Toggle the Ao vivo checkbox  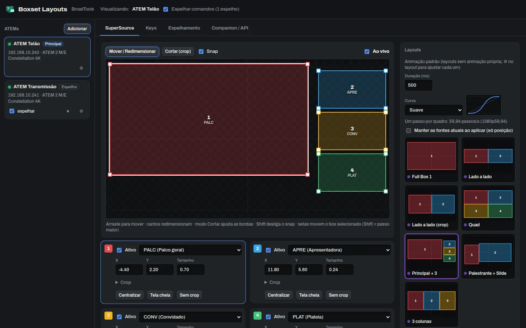coord(367,51)
